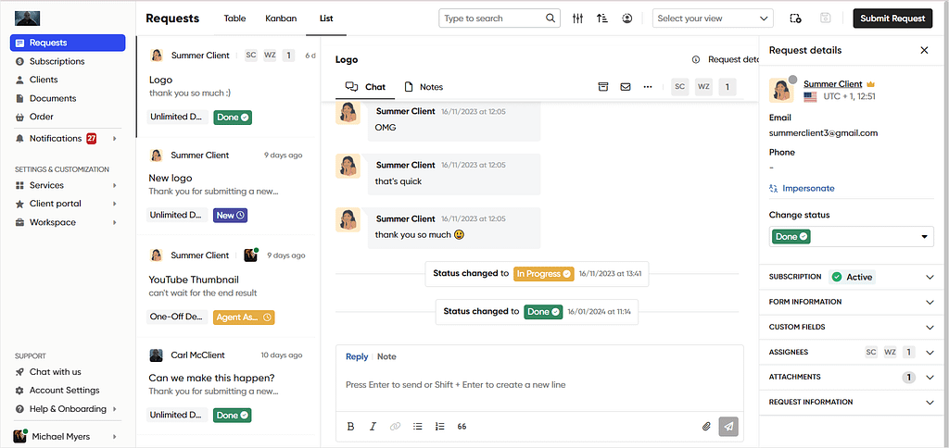Open Order in the sidebar
Image resolution: width=949 pixels, height=448 pixels.
point(41,116)
